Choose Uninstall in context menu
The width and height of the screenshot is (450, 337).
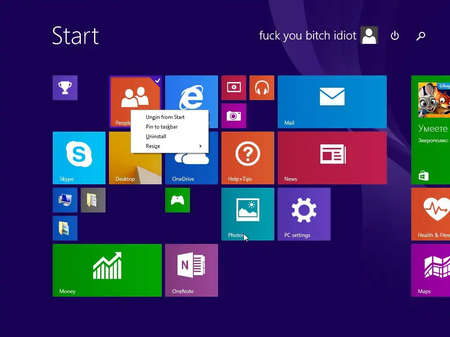[x=170, y=136]
